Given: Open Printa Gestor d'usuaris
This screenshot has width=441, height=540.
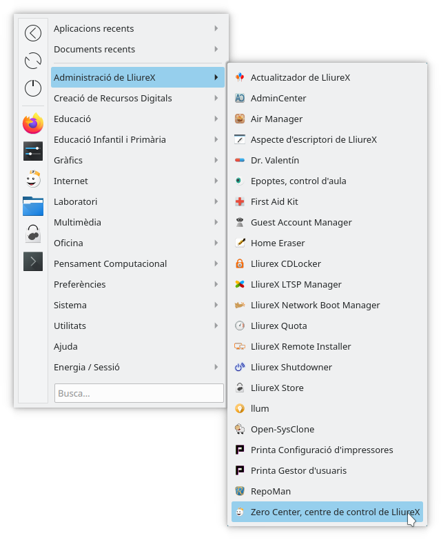Looking at the screenshot, I should (298, 471).
